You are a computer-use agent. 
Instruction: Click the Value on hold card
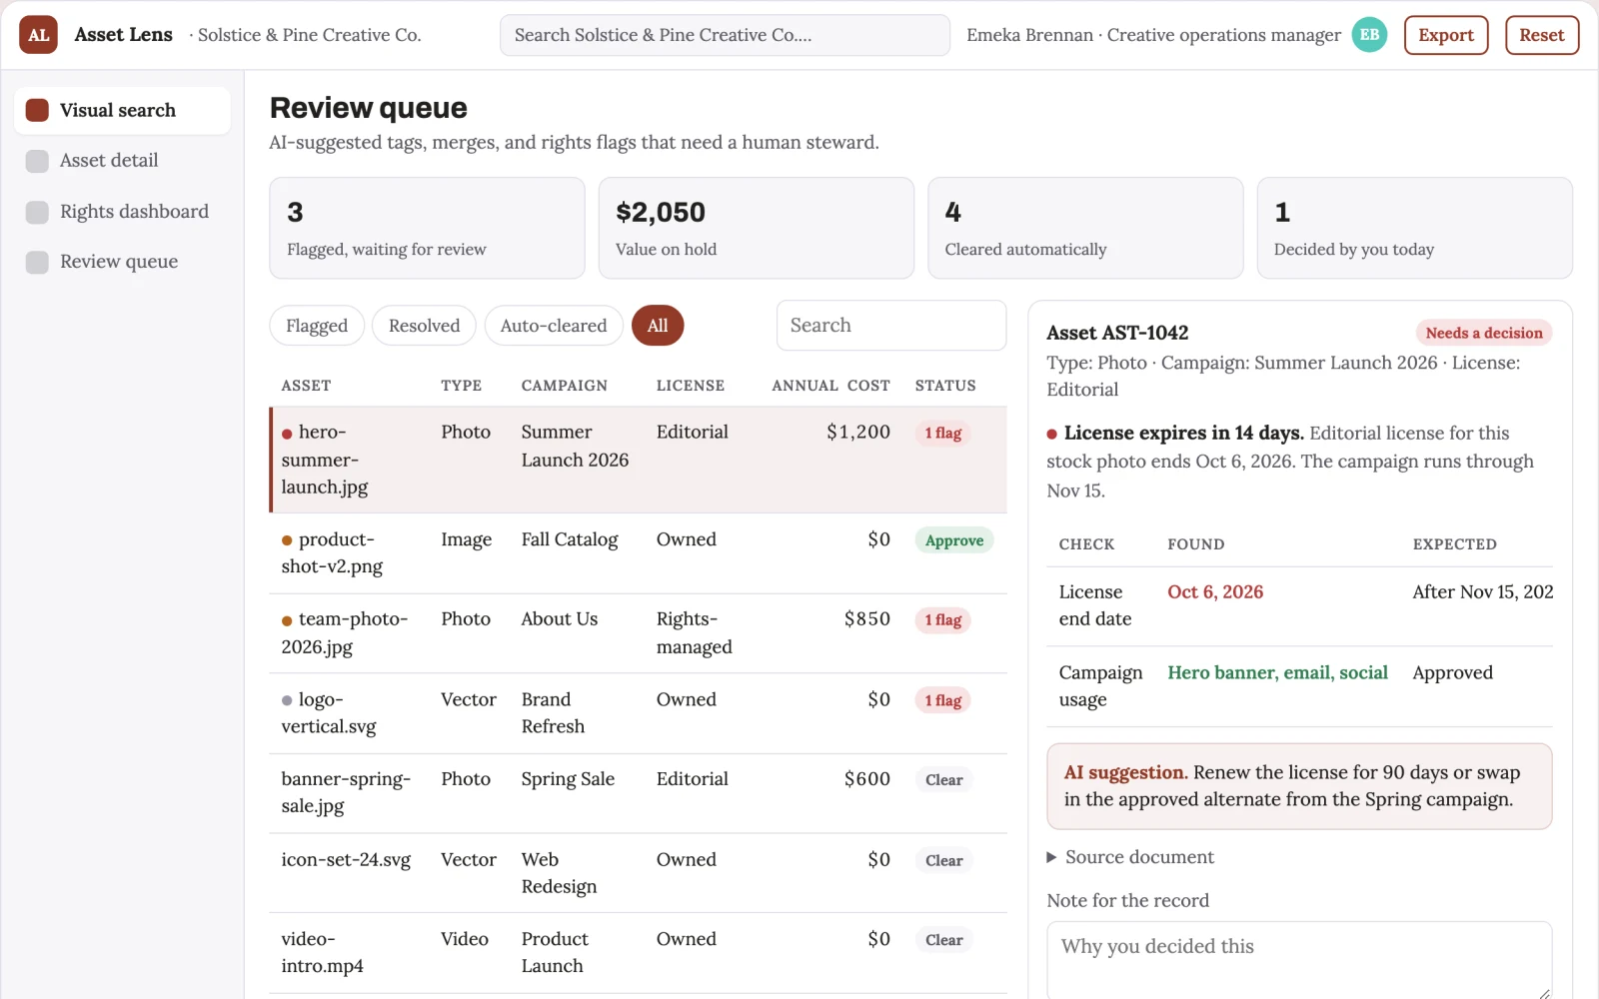pos(757,228)
